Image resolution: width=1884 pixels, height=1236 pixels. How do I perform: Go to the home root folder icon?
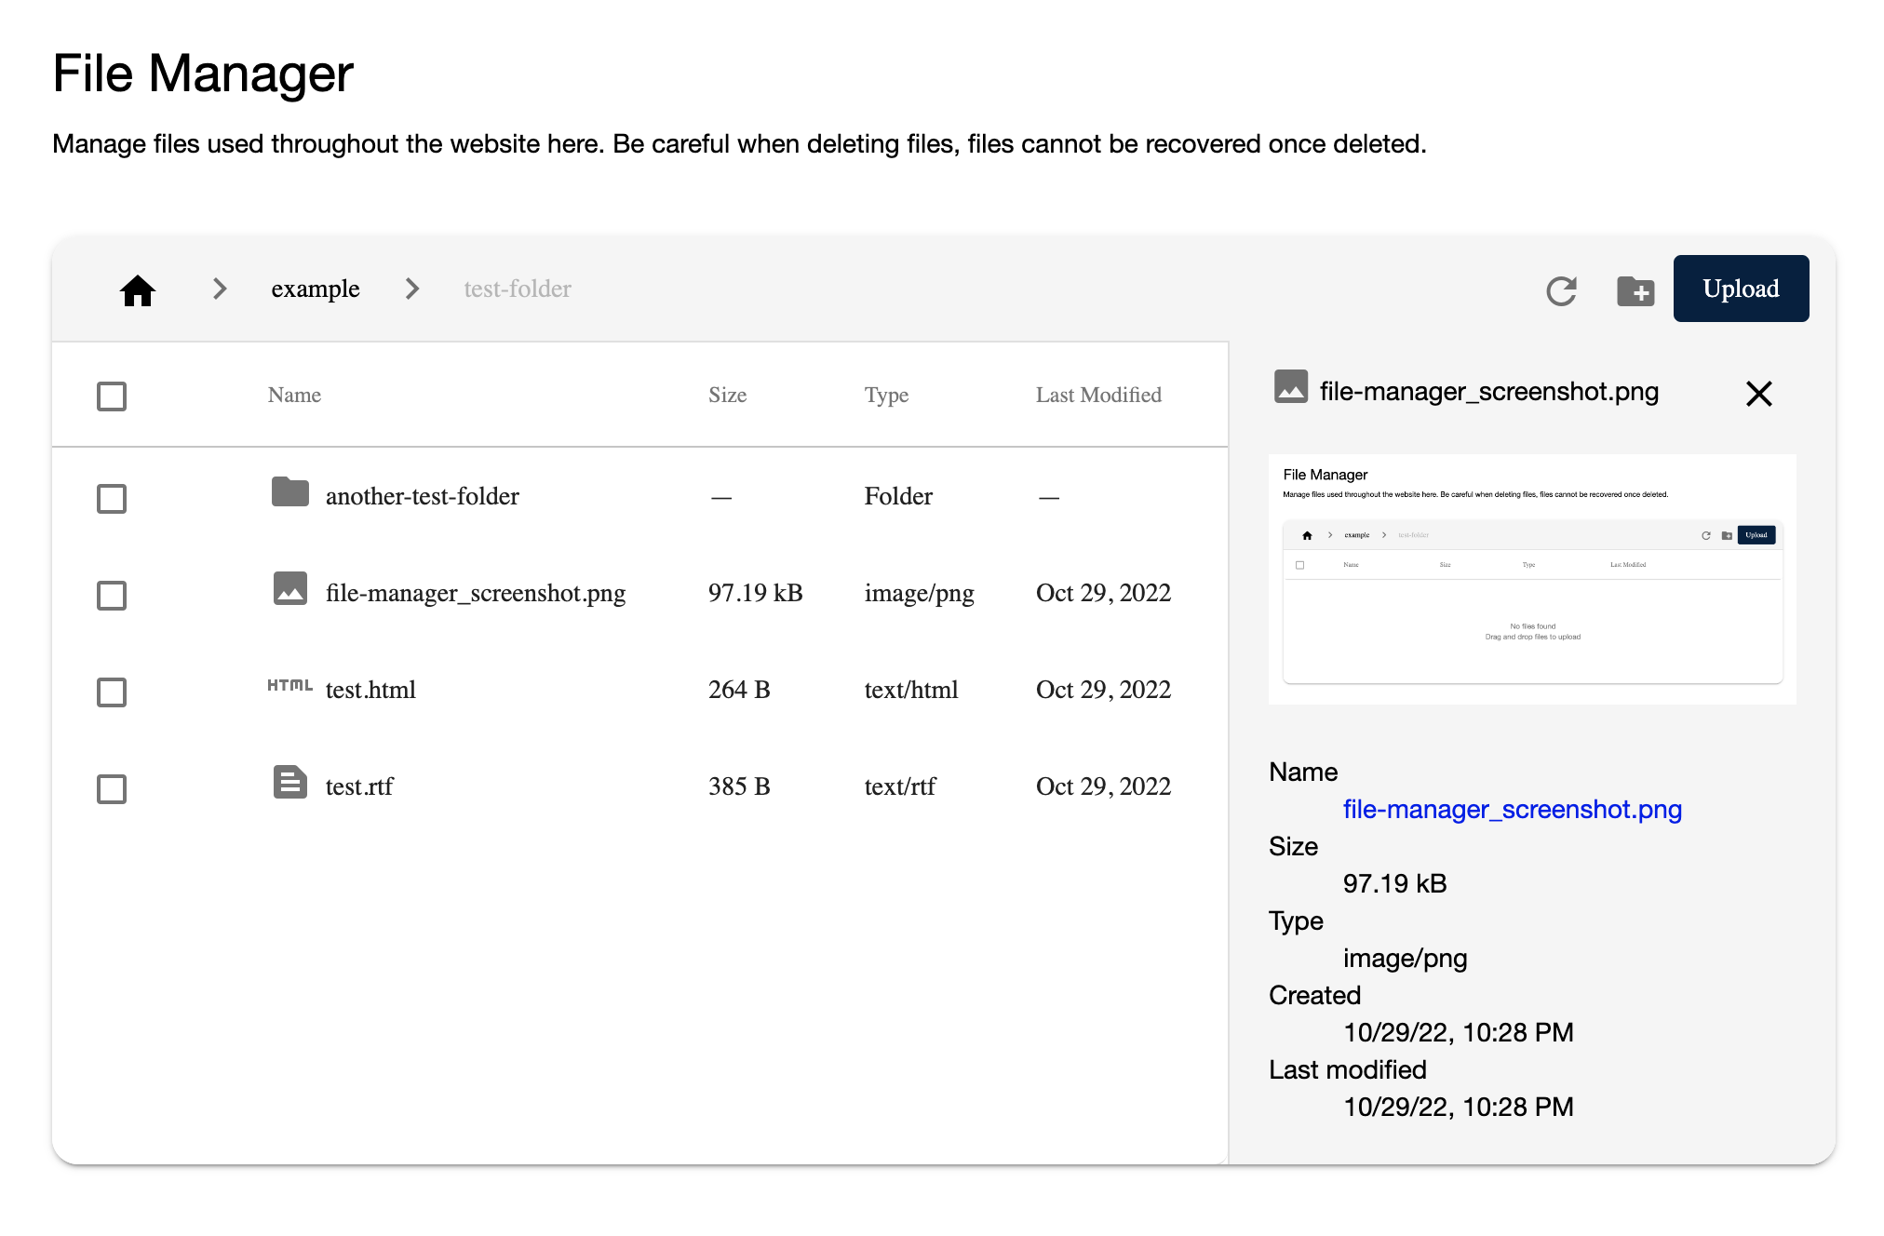click(138, 290)
